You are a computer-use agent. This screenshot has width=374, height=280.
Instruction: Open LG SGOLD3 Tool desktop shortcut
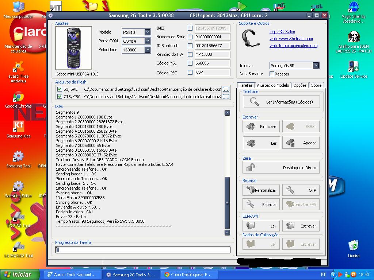point(18,249)
